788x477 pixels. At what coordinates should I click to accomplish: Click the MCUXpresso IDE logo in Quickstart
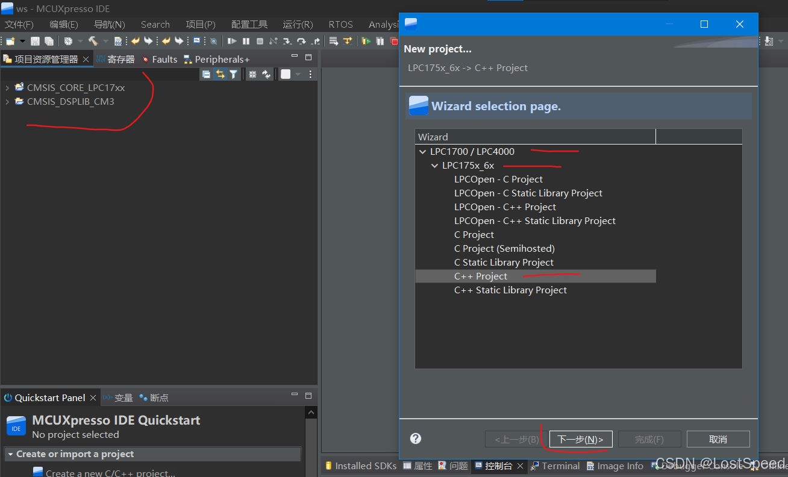[16, 426]
